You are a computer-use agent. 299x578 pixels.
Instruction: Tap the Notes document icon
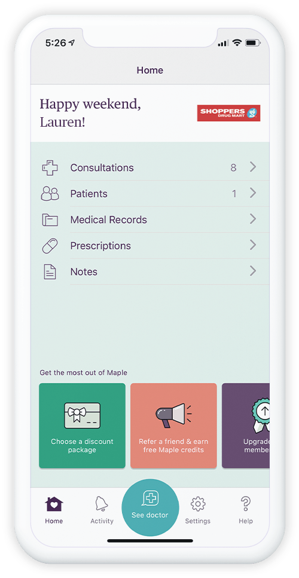pos(50,272)
